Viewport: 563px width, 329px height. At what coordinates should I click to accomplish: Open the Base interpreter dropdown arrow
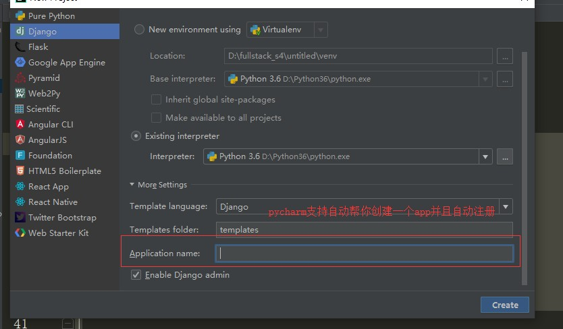point(485,79)
